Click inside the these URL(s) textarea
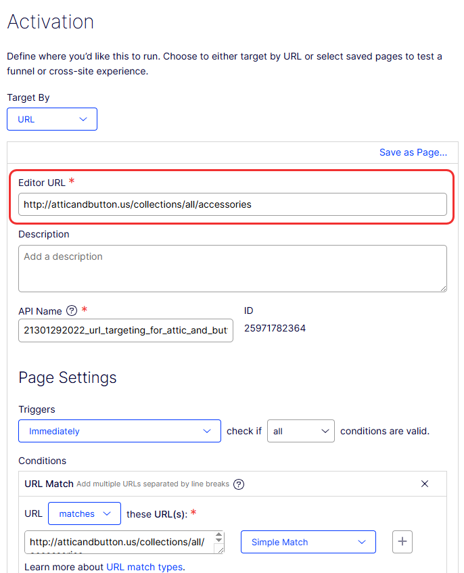Viewport: 464px width, 573px height. (119, 542)
